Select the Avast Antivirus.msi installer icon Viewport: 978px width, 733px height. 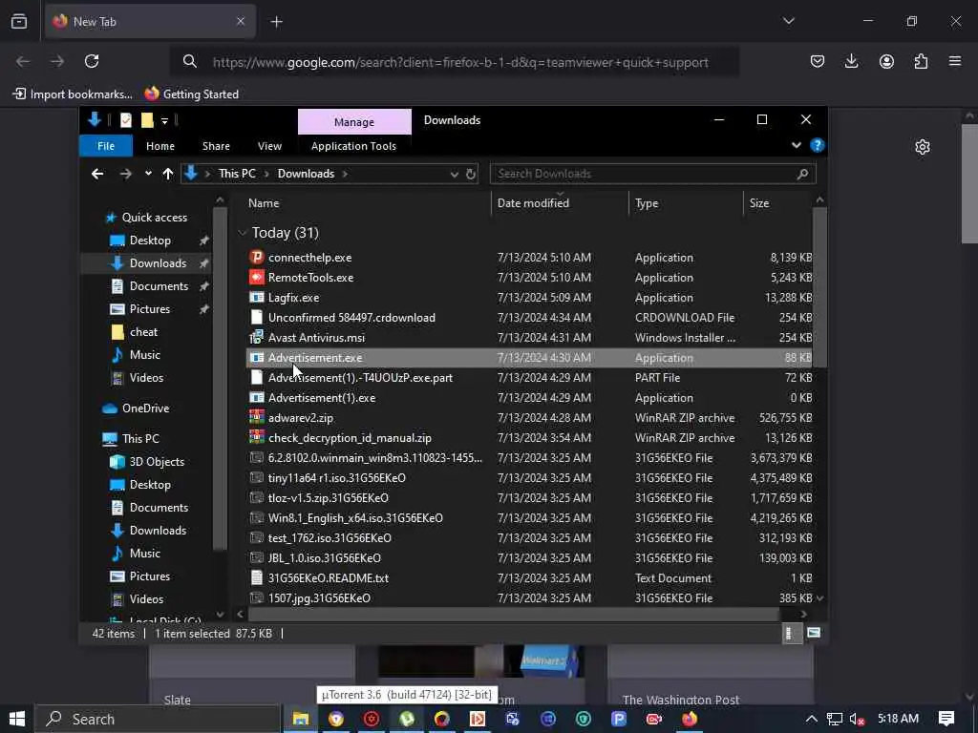point(256,337)
